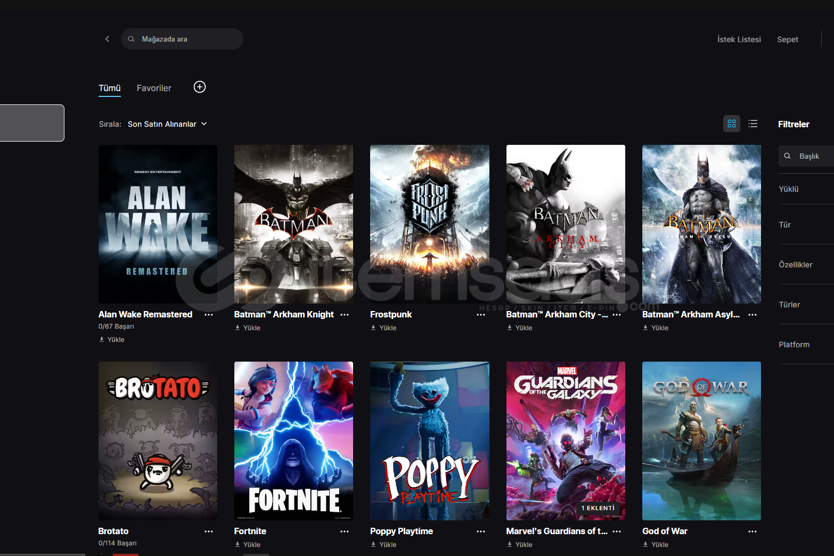Focus the Başlık title filter field
Image resolution: width=834 pixels, height=556 pixels.
(x=806, y=156)
